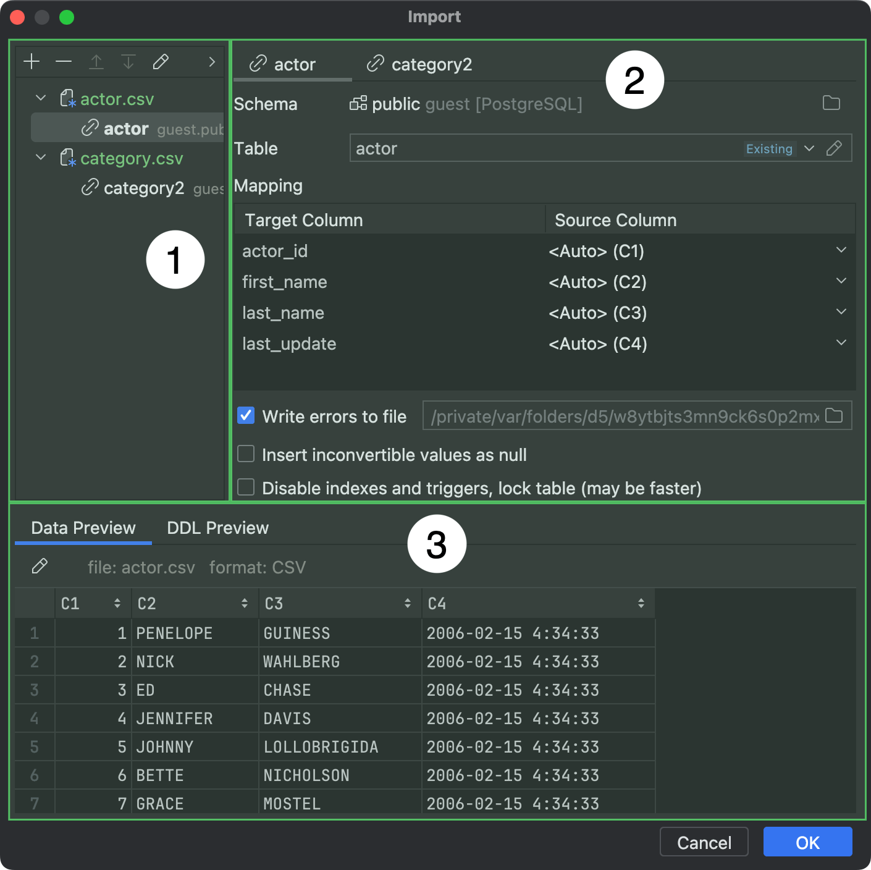Switch to the DDL Preview tab
Screen dimensions: 871x870
click(217, 528)
